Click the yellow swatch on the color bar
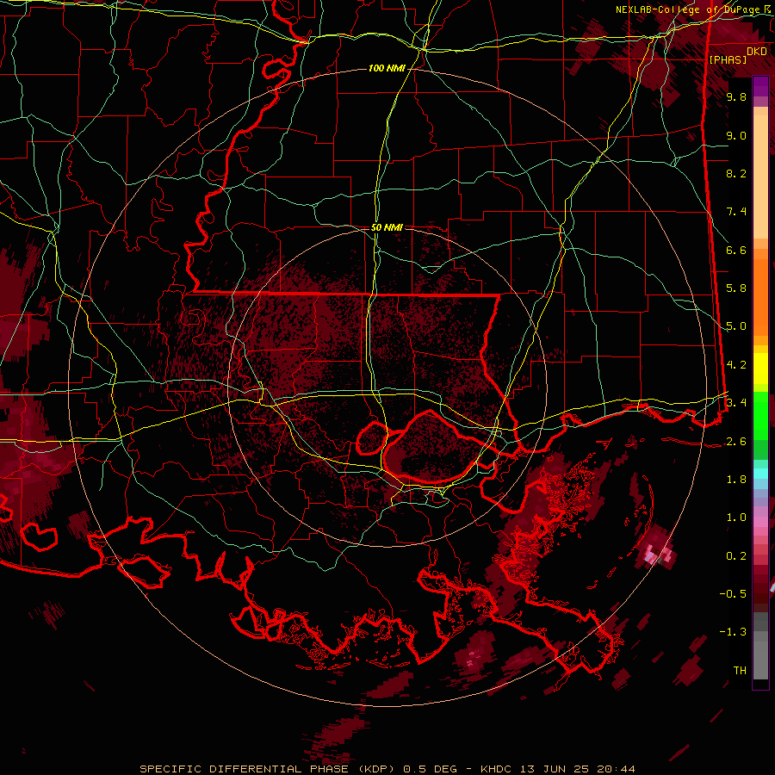This screenshot has width=775, height=775. (x=760, y=369)
